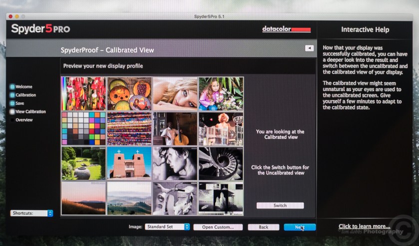Screen dimensions: 419x246
Task: Select the Overview step in sidebar
Action: point(24,120)
